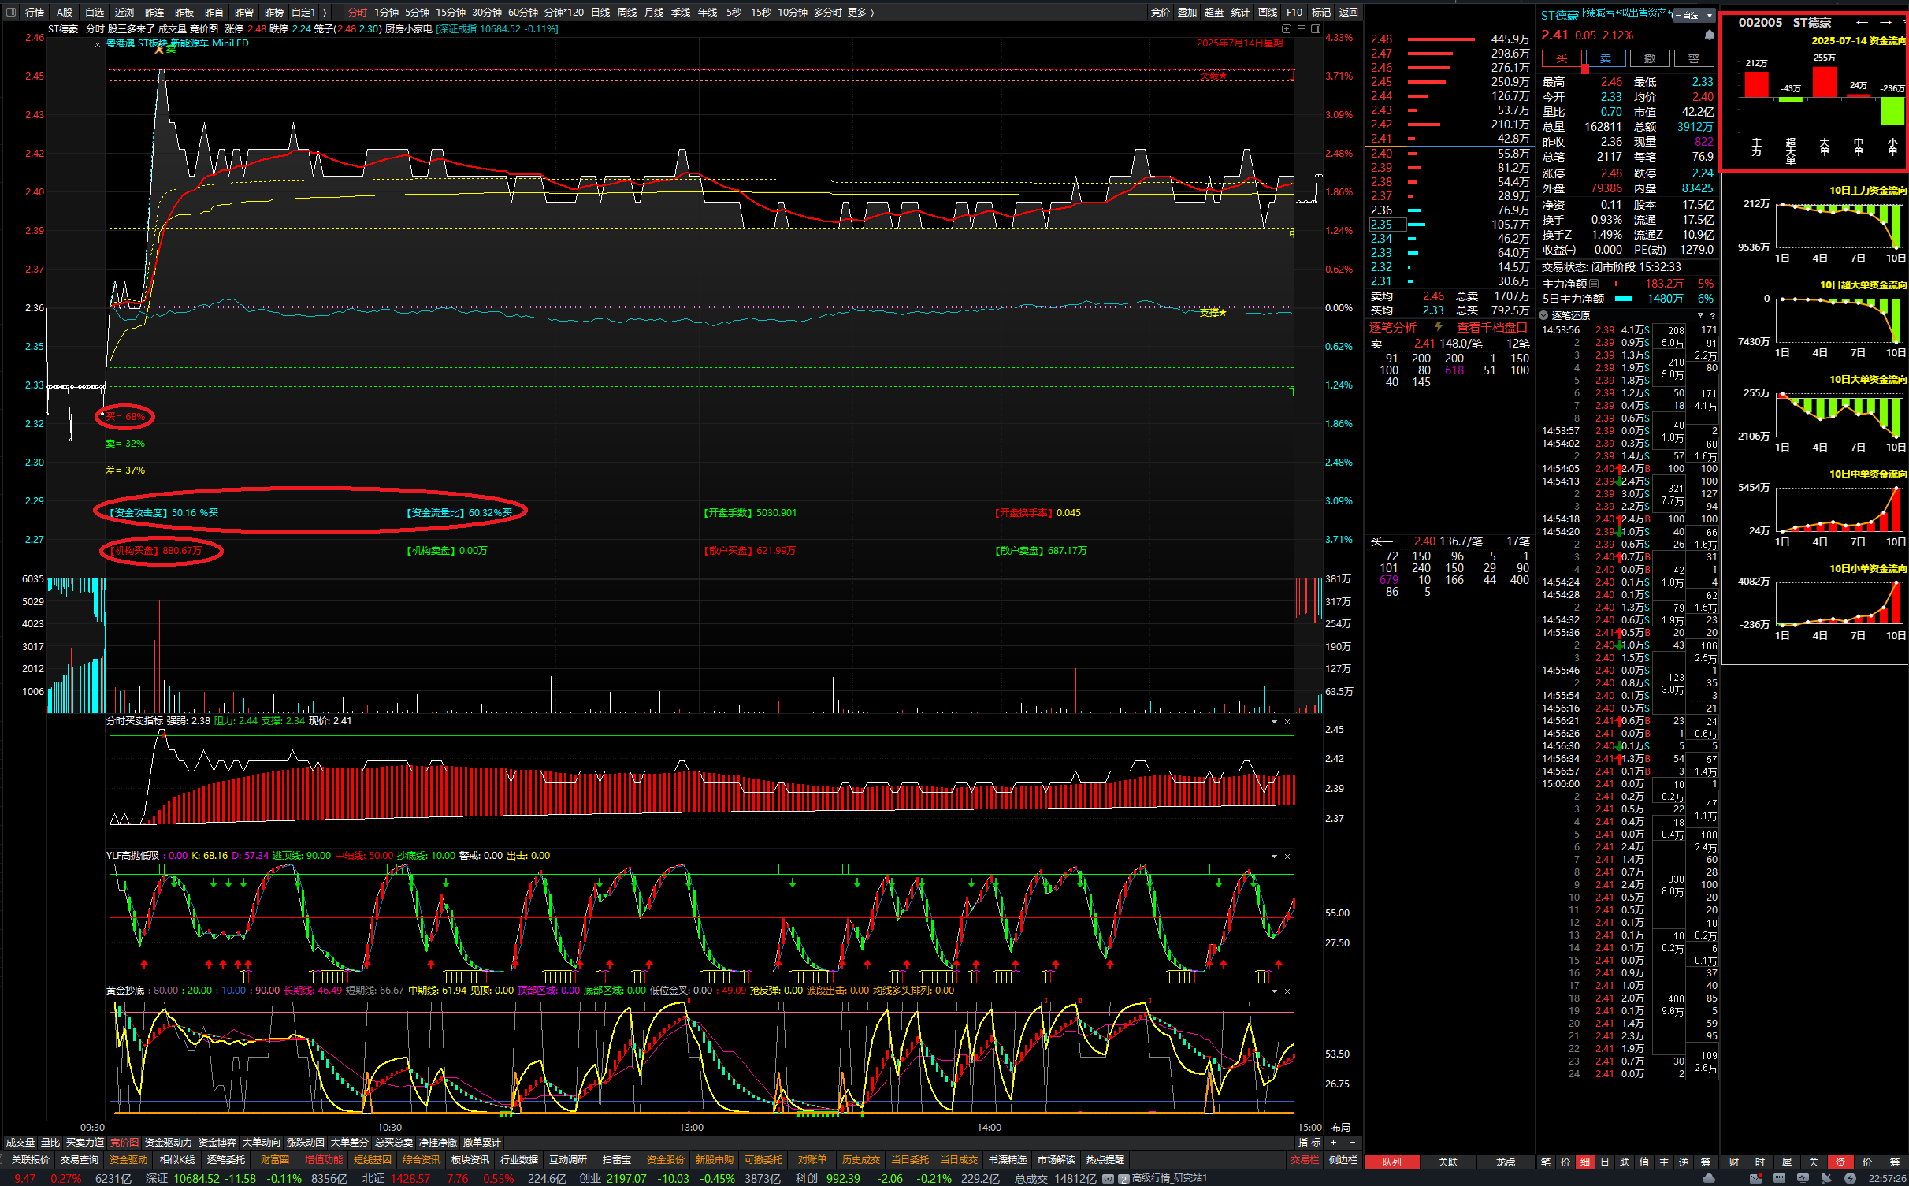Expand the 更多 period options
This screenshot has height=1186, width=1909.
[x=860, y=12]
